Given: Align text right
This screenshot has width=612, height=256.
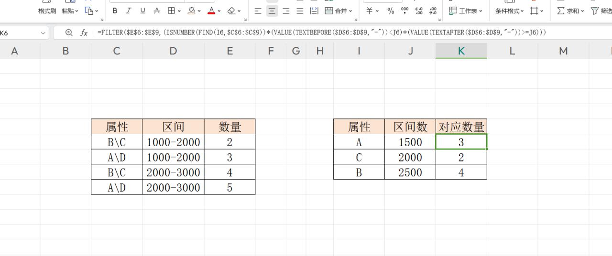Looking at the screenshot, I should 286,11.
